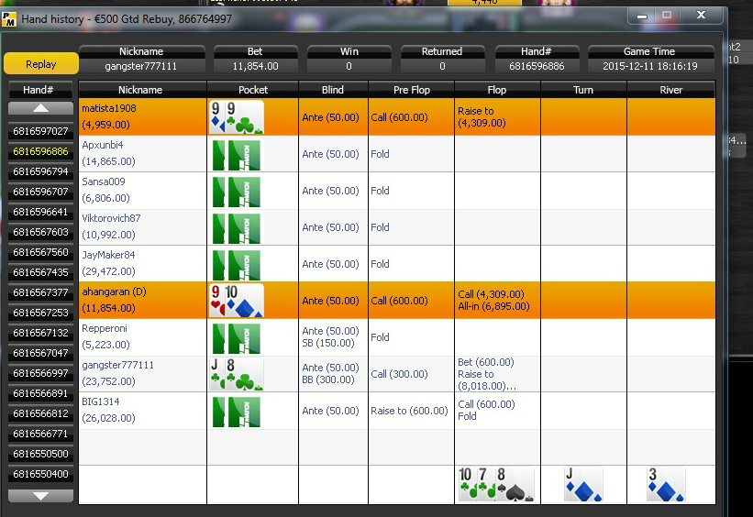753x517 pixels.
Task: Open hand 6816596794 from the list
Action: click(41, 171)
